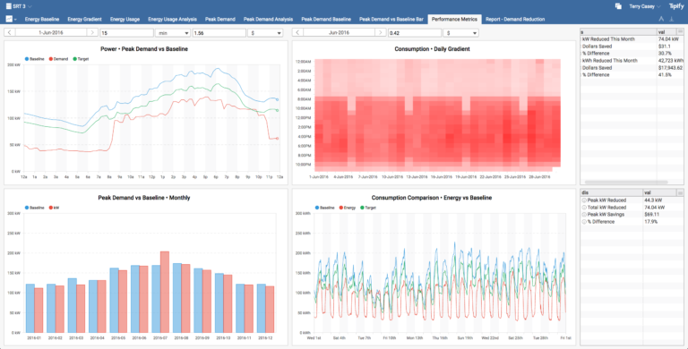The height and width of the screenshot is (349, 688).
Task: Click the rate field showing 1.56
Action: [x=219, y=33]
